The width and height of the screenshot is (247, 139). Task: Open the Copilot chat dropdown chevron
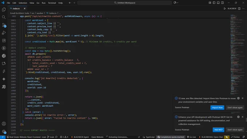click(178, 3)
